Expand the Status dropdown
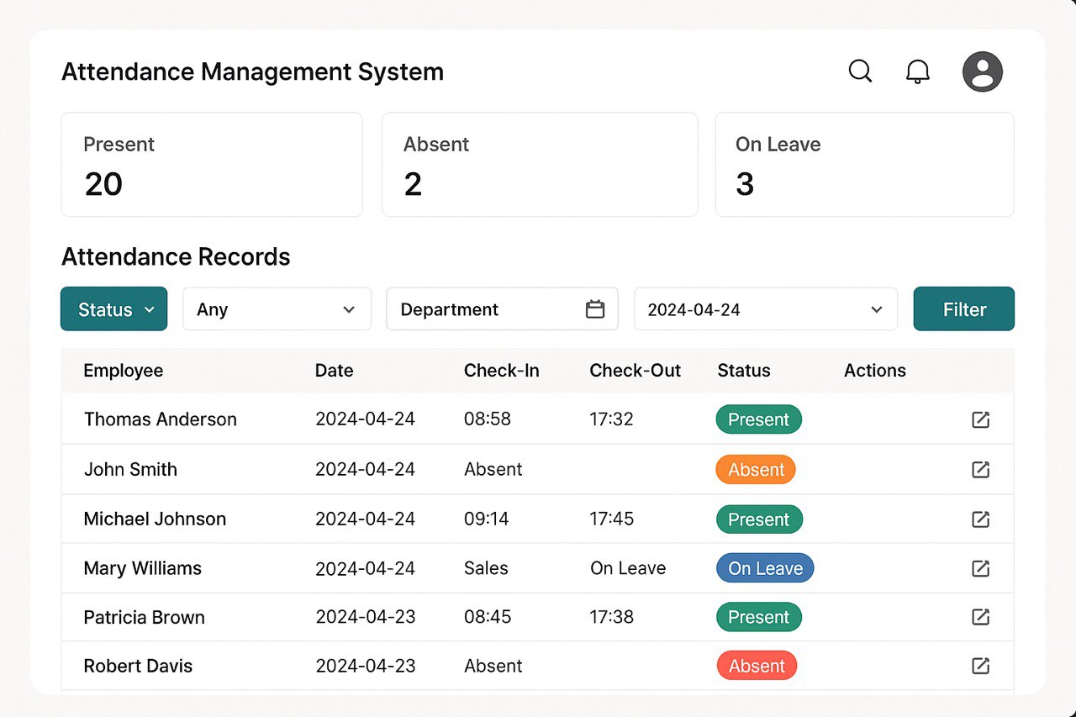This screenshot has height=717, width=1076. point(113,308)
